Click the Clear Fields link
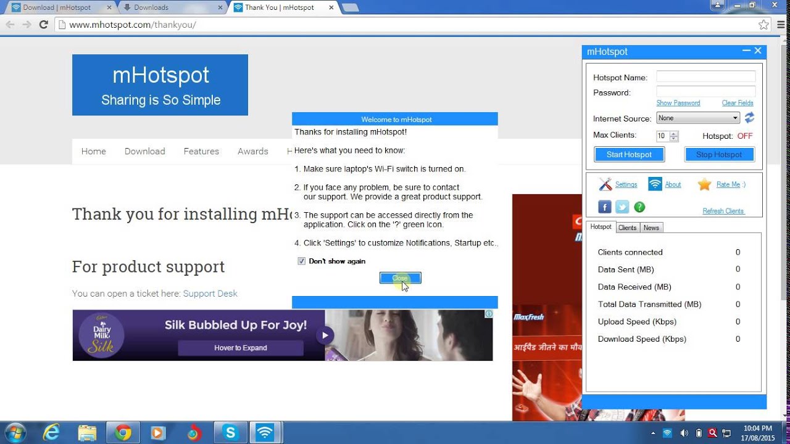Image resolution: width=790 pixels, height=444 pixels. [x=738, y=103]
